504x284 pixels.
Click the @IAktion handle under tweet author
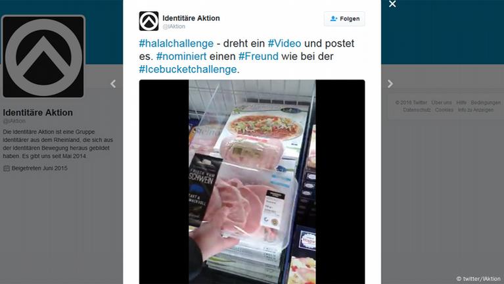174,27
